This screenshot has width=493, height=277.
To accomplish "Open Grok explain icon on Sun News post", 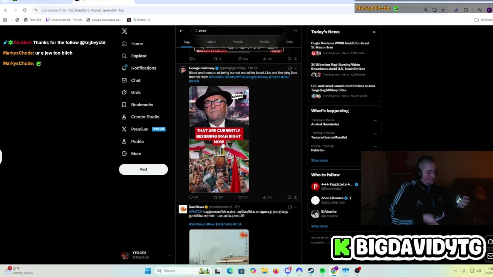I will (290, 207).
